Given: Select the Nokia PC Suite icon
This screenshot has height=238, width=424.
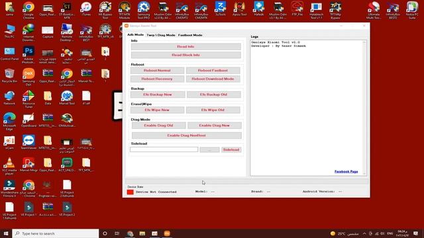Looking at the screenshot, I should (412, 10).
